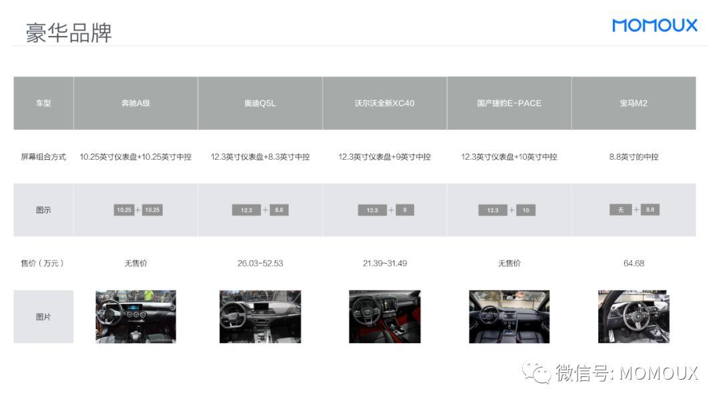Click the price 64.68
Viewport: 721px width, 405px height.
634,263
